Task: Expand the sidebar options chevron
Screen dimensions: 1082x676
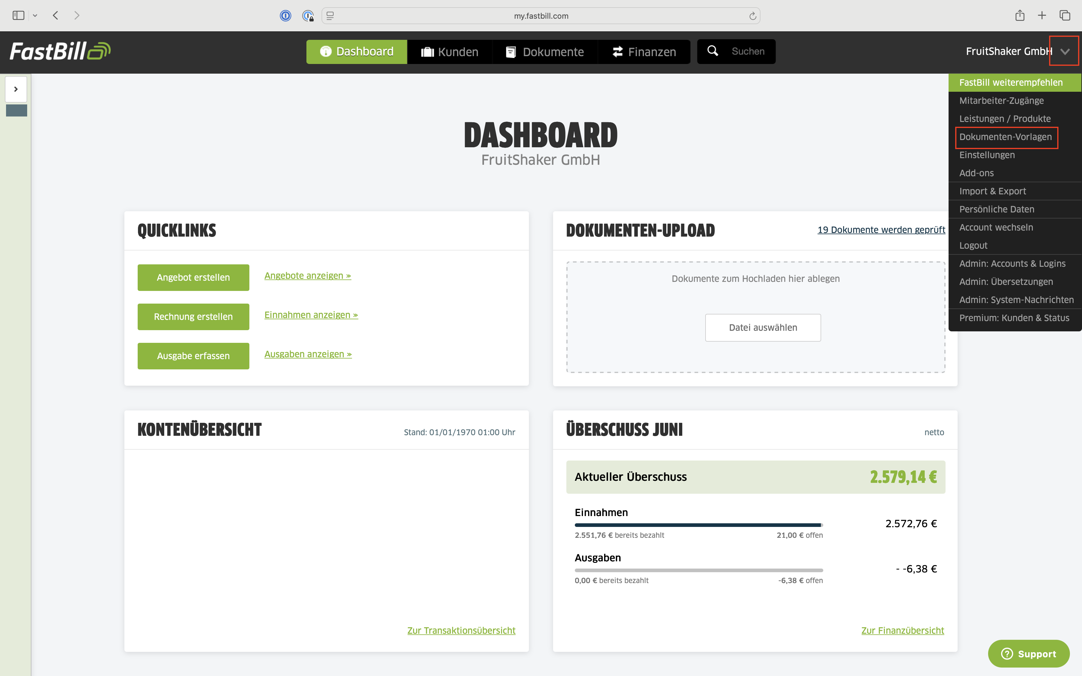Action: (x=35, y=16)
